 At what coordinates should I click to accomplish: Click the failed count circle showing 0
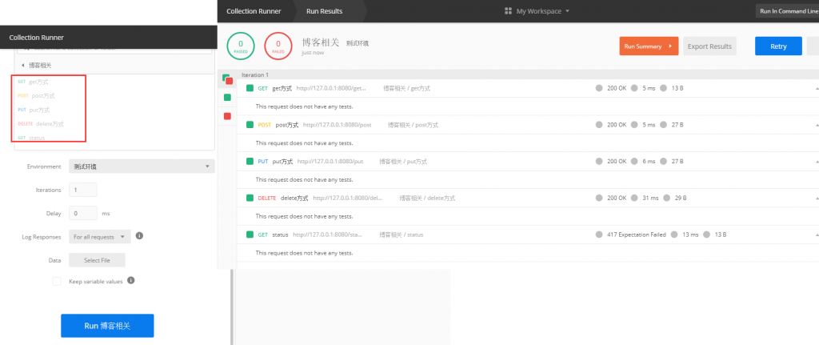point(278,46)
